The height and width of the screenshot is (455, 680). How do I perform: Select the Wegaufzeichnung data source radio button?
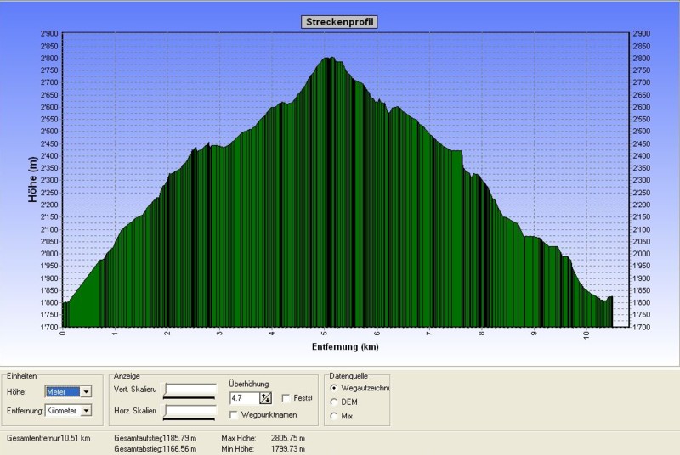(x=332, y=388)
